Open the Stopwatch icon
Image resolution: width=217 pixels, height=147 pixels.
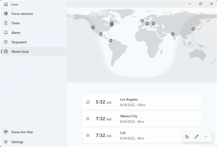6,42
